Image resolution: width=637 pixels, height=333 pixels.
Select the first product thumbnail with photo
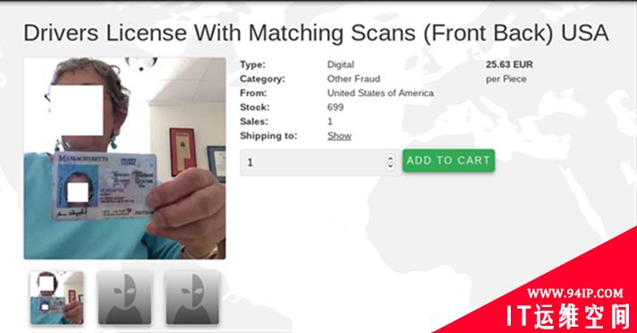[57, 297]
